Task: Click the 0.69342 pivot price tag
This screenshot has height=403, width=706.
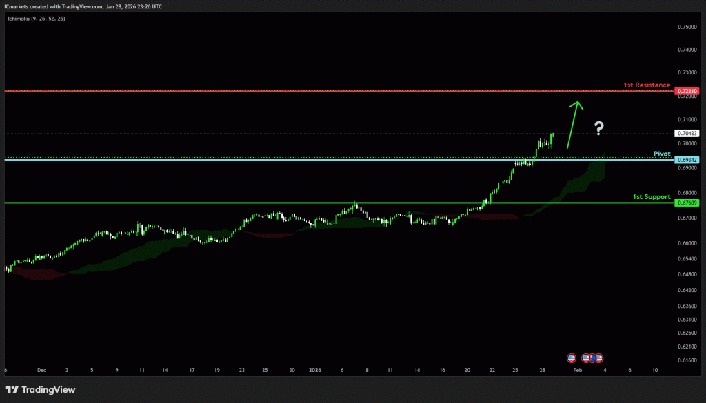Action: 687,160
